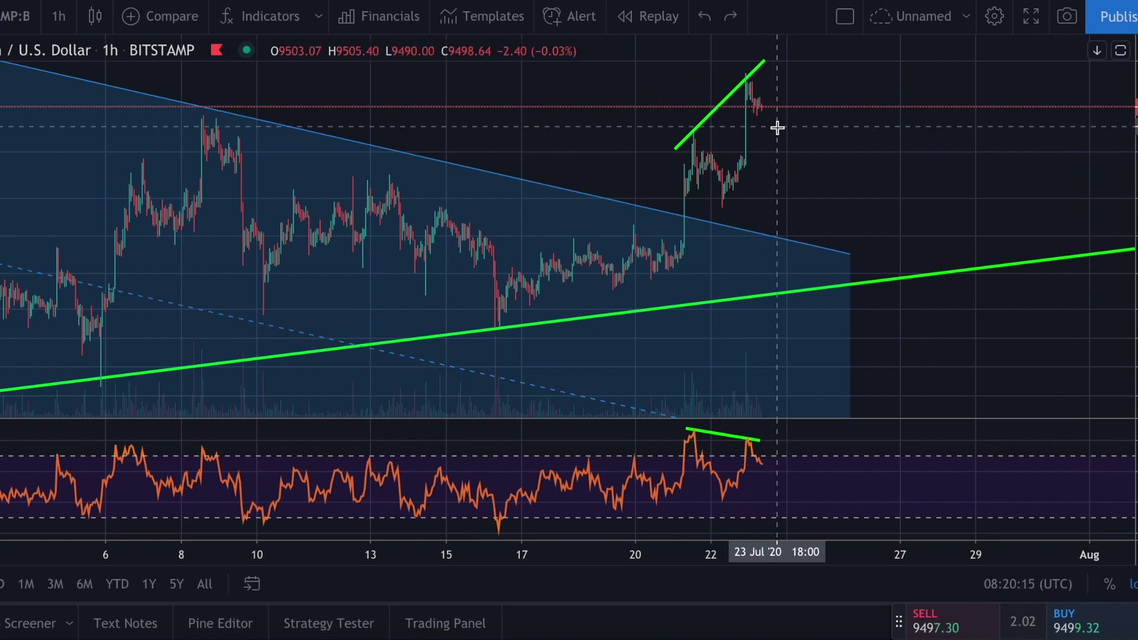Image resolution: width=1138 pixels, height=640 pixels.
Task: Open the candlestick chart style selector
Action: pyautogui.click(x=95, y=16)
